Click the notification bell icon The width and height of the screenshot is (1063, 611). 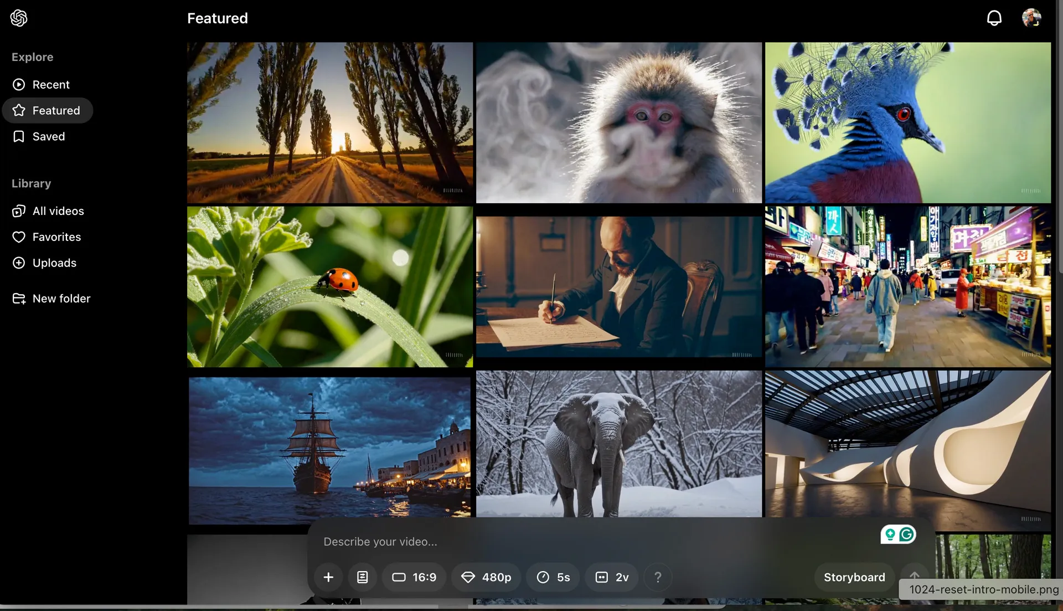click(994, 18)
